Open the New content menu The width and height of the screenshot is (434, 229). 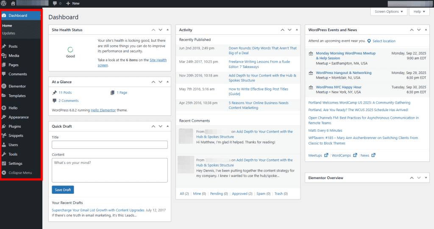[73, 3]
